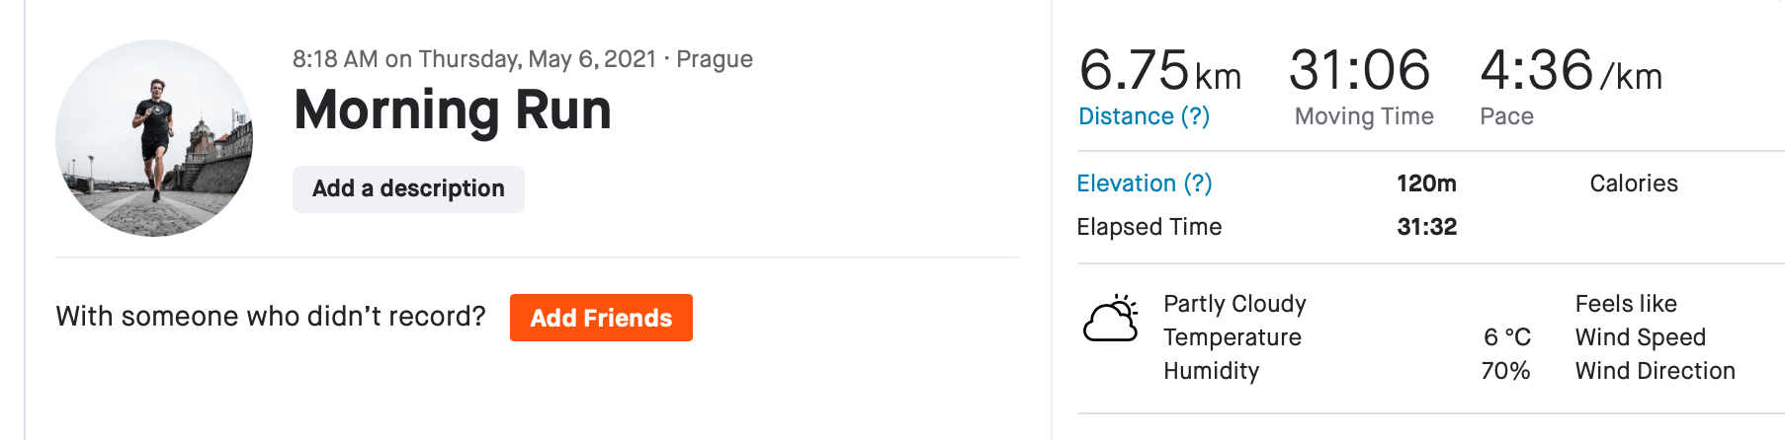Click the Morning Run activity title

click(x=453, y=110)
